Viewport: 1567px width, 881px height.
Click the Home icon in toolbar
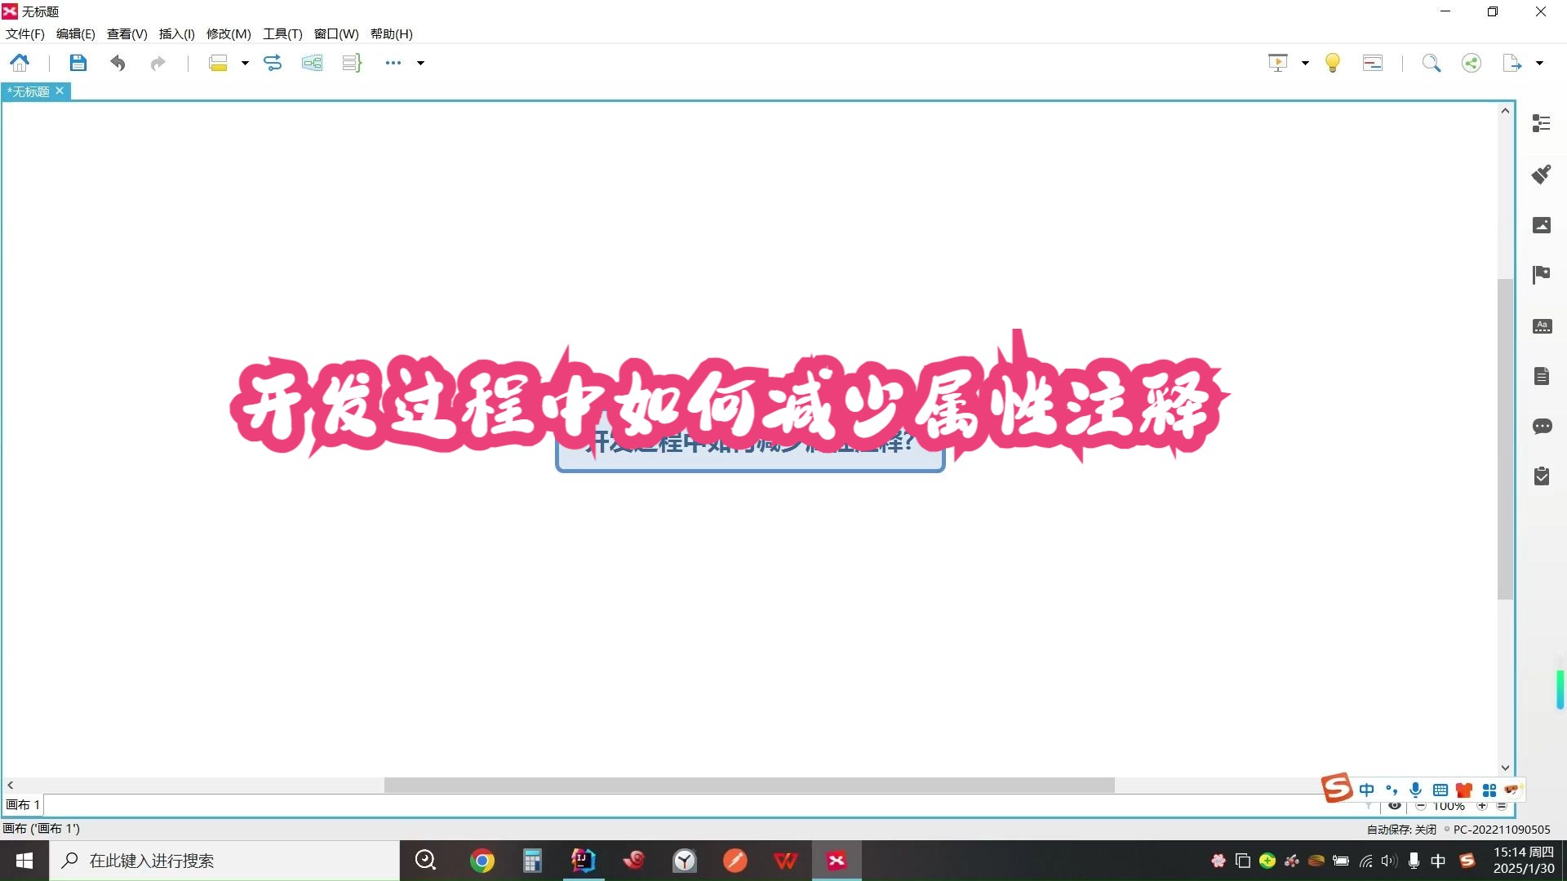20,63
